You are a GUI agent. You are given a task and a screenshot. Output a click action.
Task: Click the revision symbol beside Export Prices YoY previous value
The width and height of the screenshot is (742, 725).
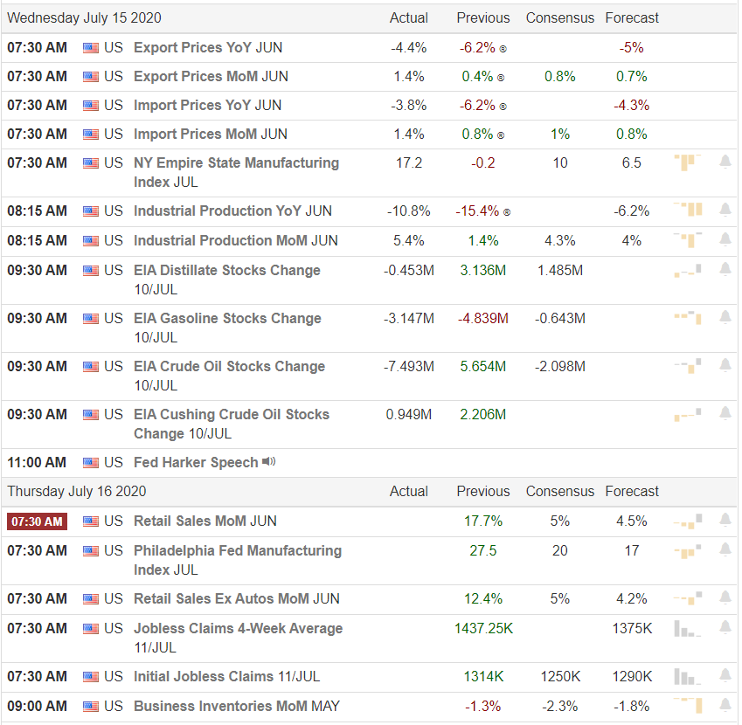point(501,48)
